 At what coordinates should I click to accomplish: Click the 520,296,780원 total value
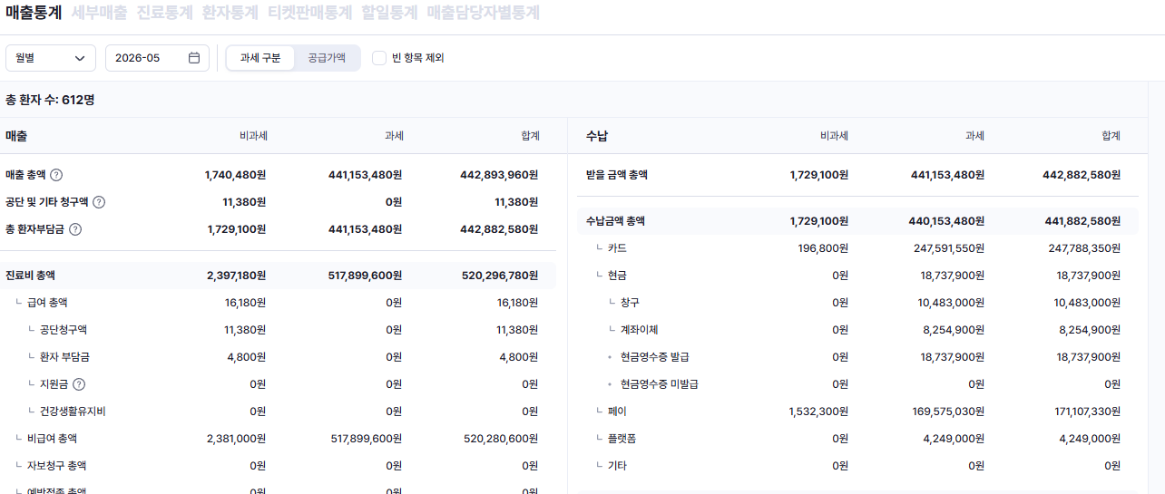click(x=499, y=275)
